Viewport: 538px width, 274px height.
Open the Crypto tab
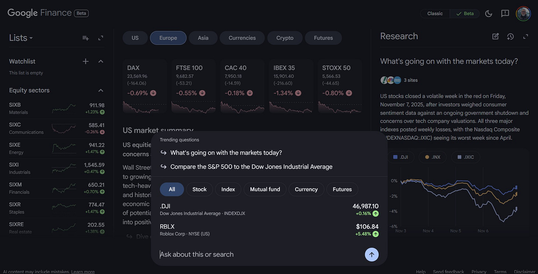[x=285, y=38]
